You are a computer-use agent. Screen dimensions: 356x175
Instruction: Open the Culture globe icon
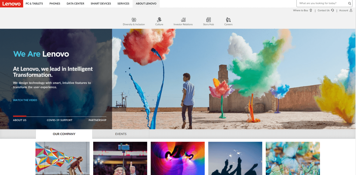[159, 20]
